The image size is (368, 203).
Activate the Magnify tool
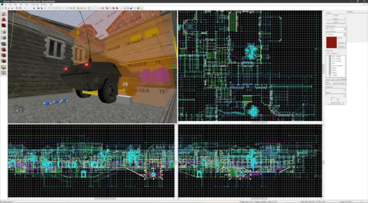[x=4, y=20]
